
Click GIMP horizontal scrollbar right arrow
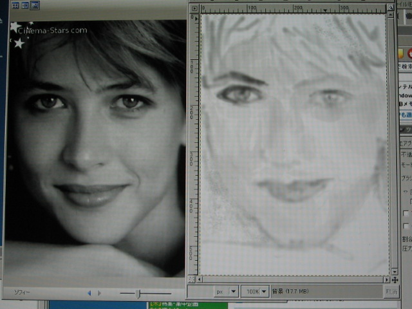coord(386,279)
